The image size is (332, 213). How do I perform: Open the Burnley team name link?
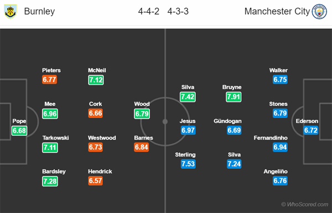(39, 11)
